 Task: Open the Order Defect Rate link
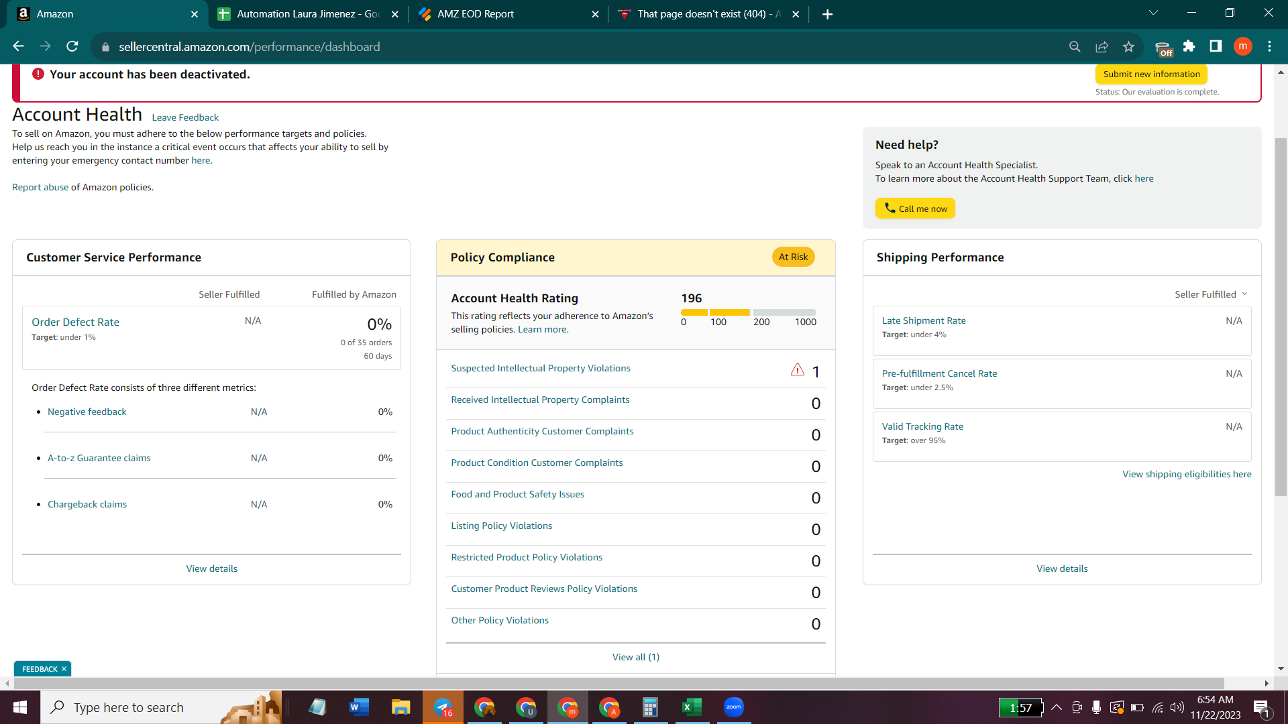(x=75, y=322)
